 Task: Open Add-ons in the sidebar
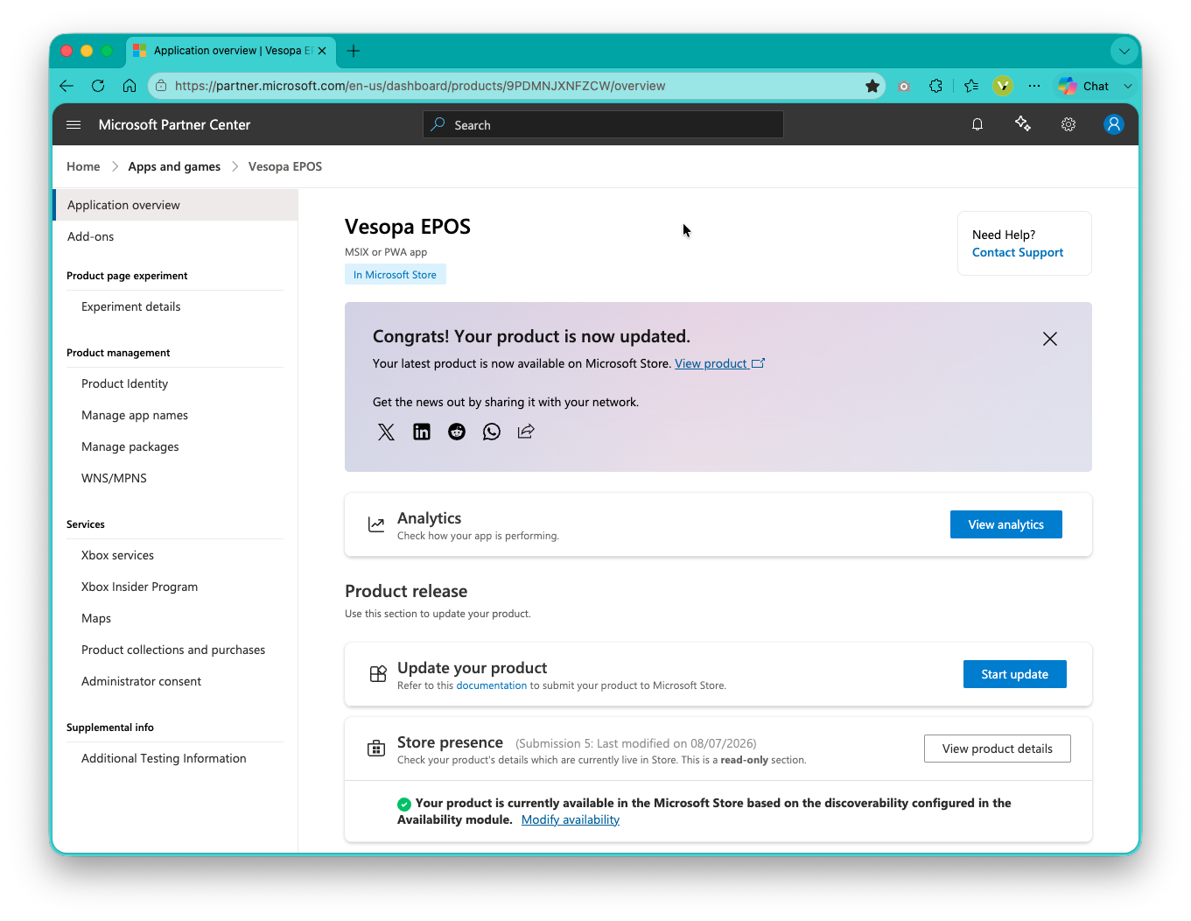tap(90, 236)
